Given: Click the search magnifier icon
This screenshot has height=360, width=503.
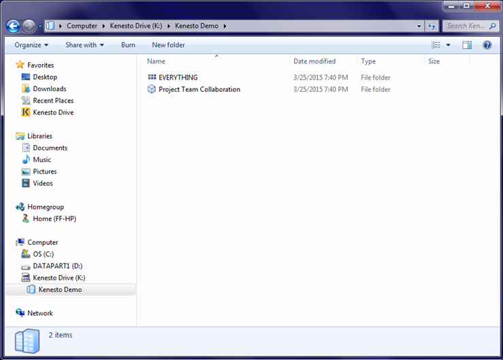Looking at the screenshot, I should 492,26.
